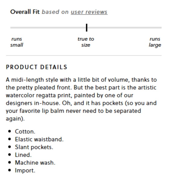Screen dimensions: 175x175
Task: Click the PRODUCT DETAILS heading
Action: click(x=37, y=67)
